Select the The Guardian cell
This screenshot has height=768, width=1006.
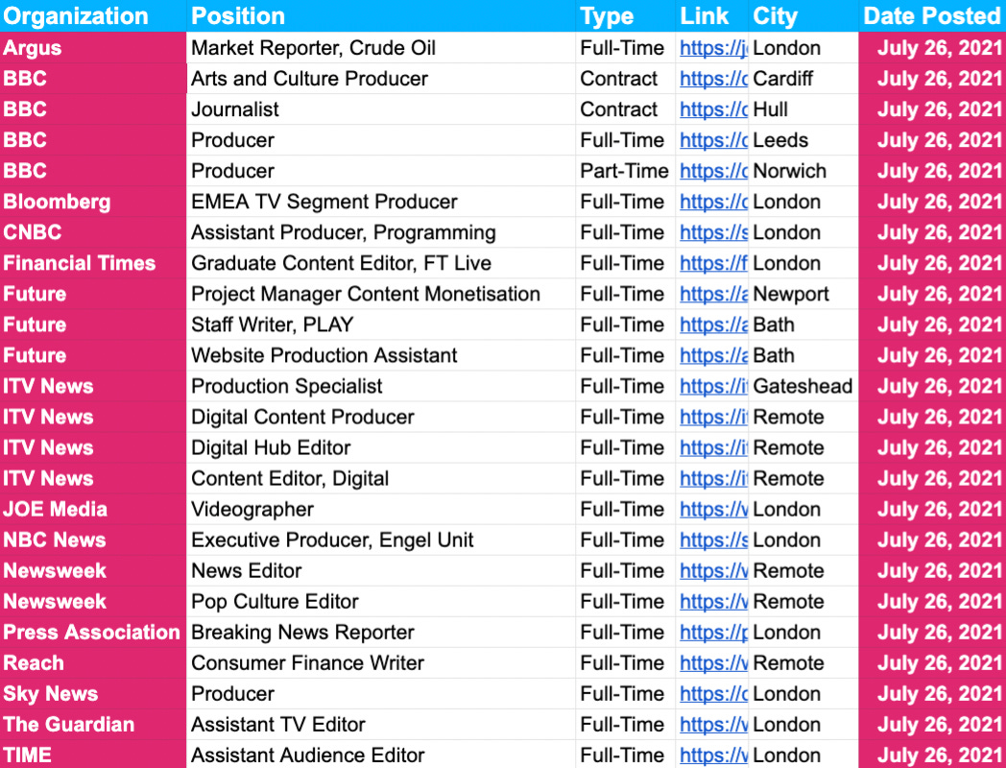click(x=93, y=725)
